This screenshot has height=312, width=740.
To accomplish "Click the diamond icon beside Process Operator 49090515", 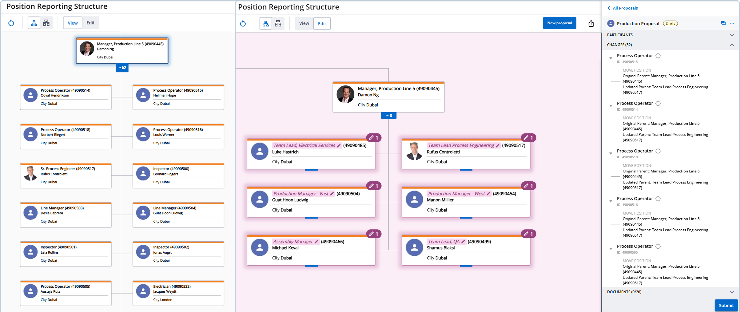I will [658, 56].
